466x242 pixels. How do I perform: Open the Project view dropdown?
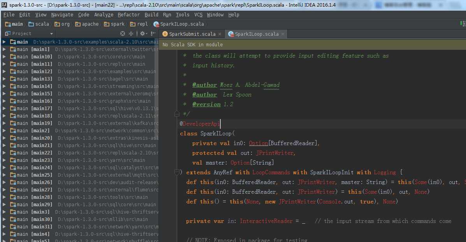pyautogui.click(x=51, y=34)
